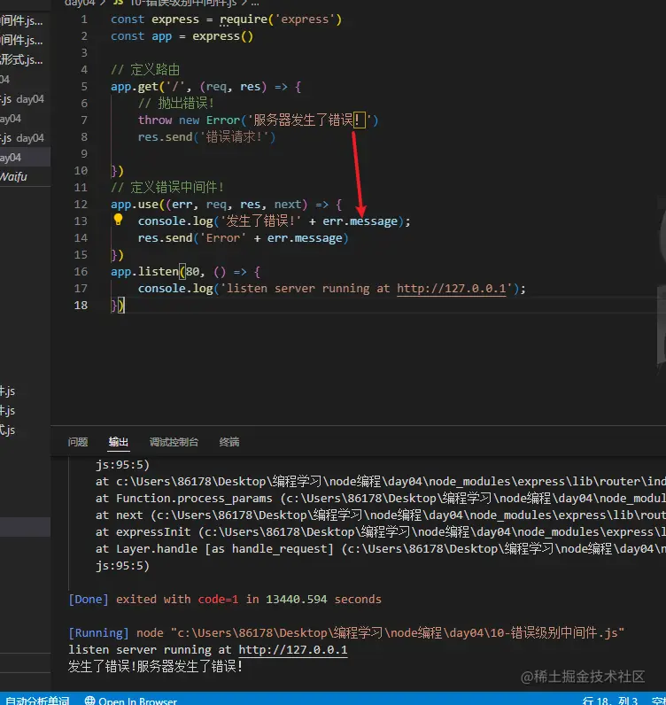This screenshot has width=666, height=705.
Task: Click 'throw new Error' on line 7
Action: tap(189, 120)
